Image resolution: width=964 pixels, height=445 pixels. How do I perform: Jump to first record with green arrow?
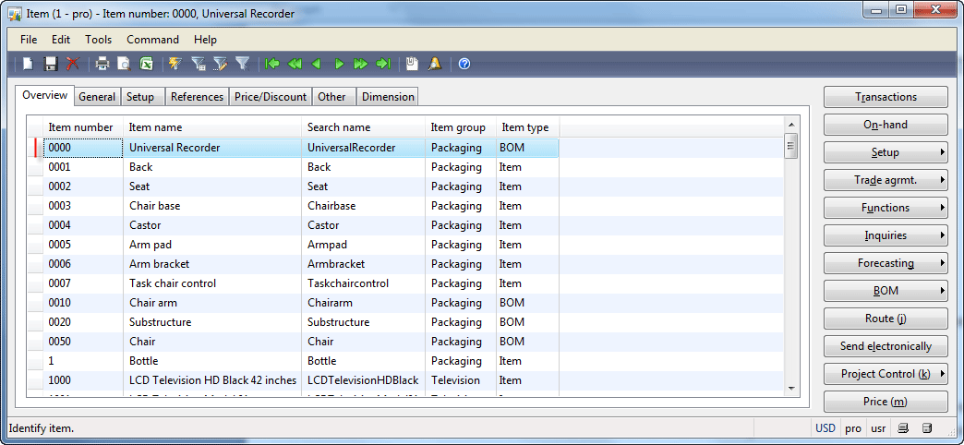pos(272,64)
